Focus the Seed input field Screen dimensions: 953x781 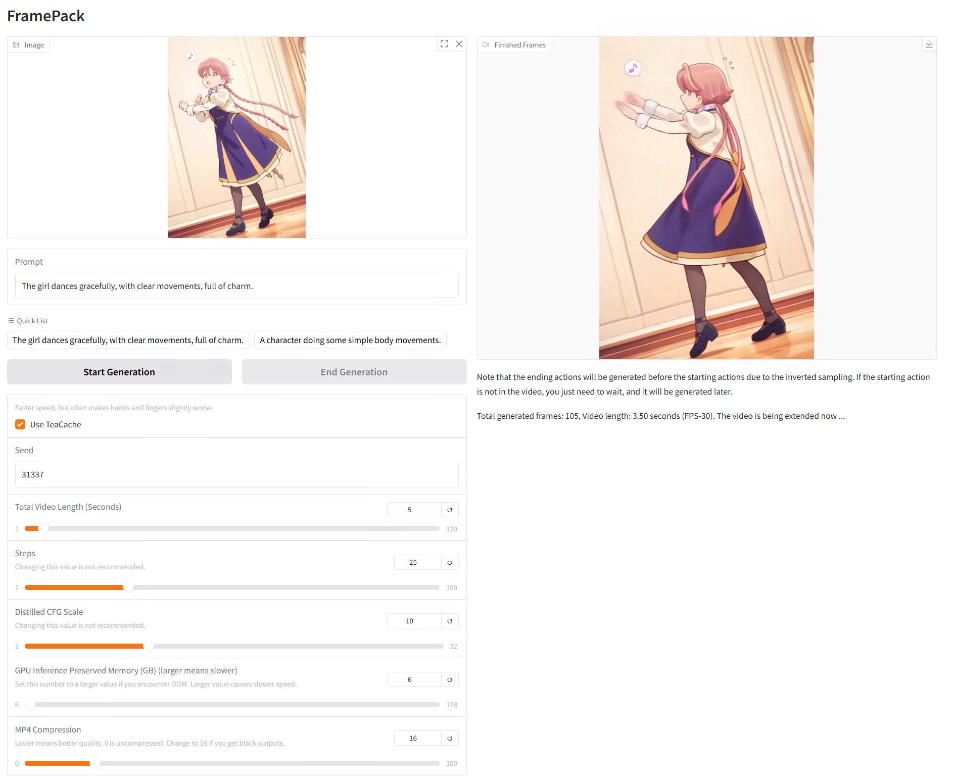[x=236, y=474]
